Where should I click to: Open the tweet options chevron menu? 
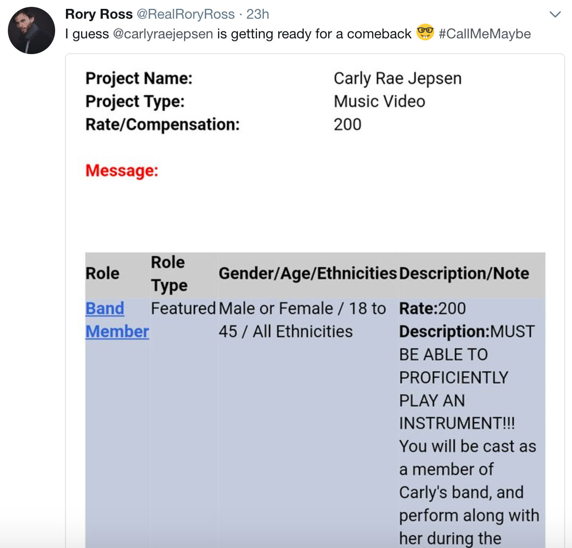pyautogui.click(x=555, y=14)
